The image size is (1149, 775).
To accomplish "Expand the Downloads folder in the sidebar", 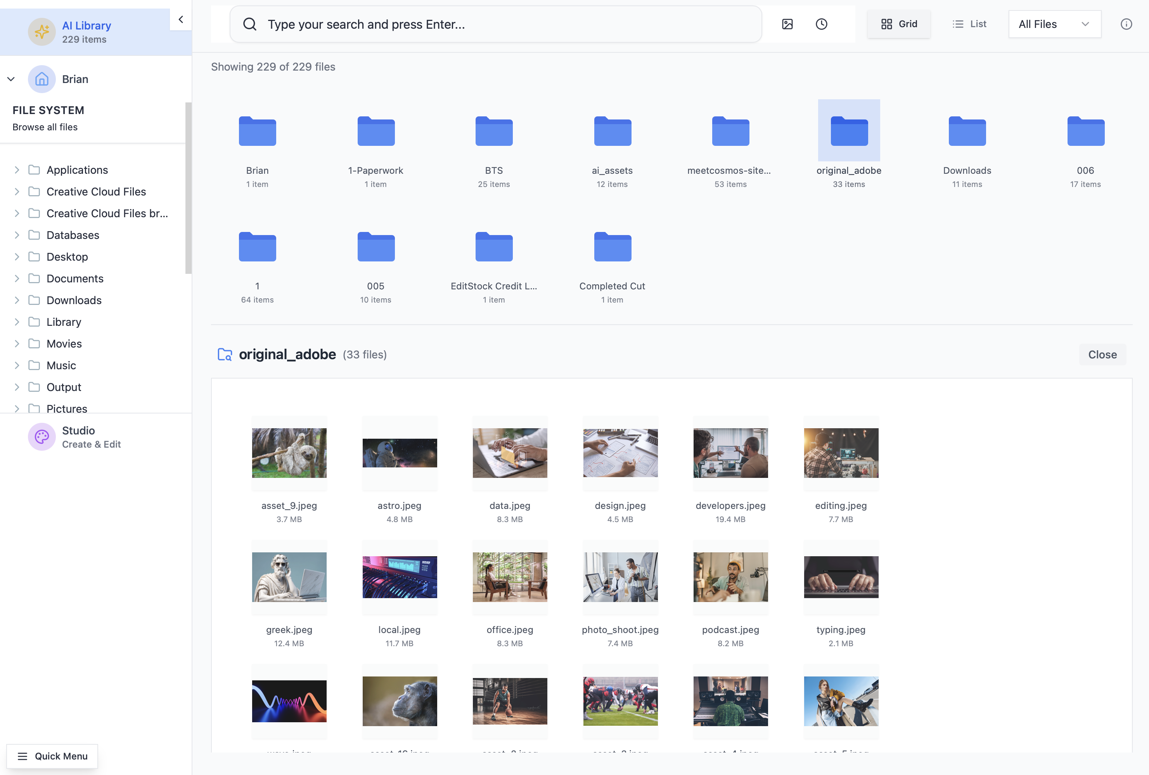I will (17, 300).
